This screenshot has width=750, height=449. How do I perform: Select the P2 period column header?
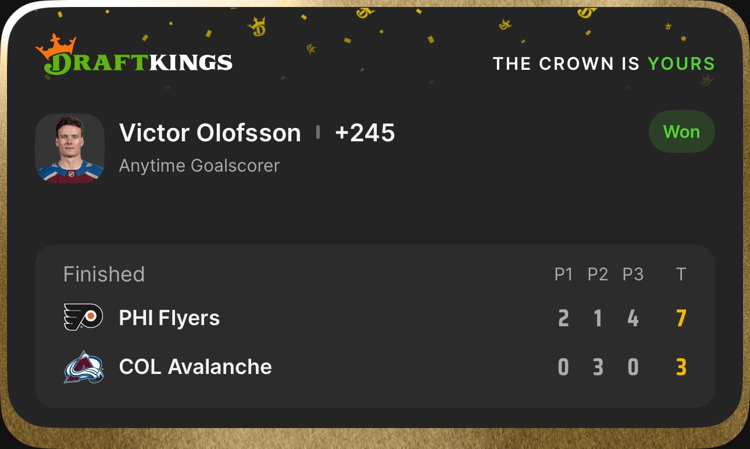[598, 275]
